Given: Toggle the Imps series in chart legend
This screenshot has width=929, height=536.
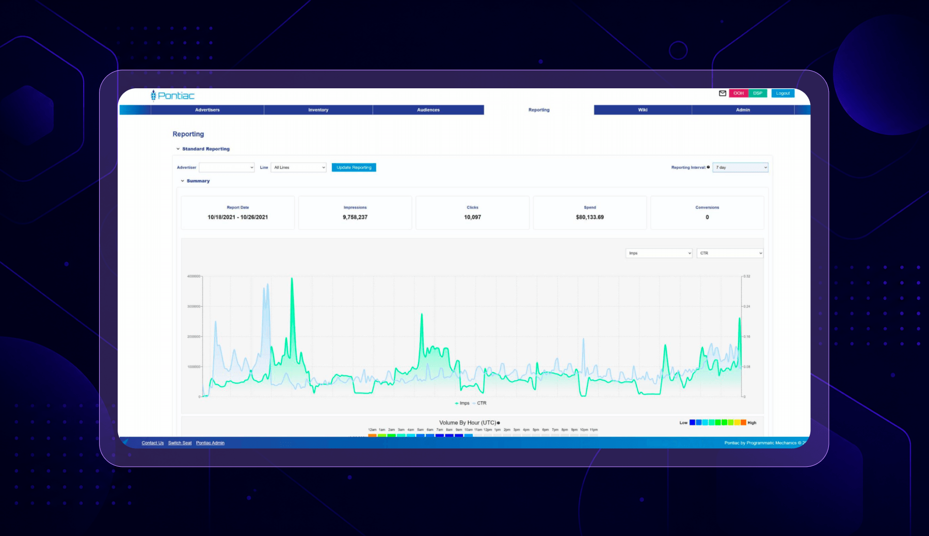Looking at the screenshot, I should pyautogui.click(x=462, y=403).
